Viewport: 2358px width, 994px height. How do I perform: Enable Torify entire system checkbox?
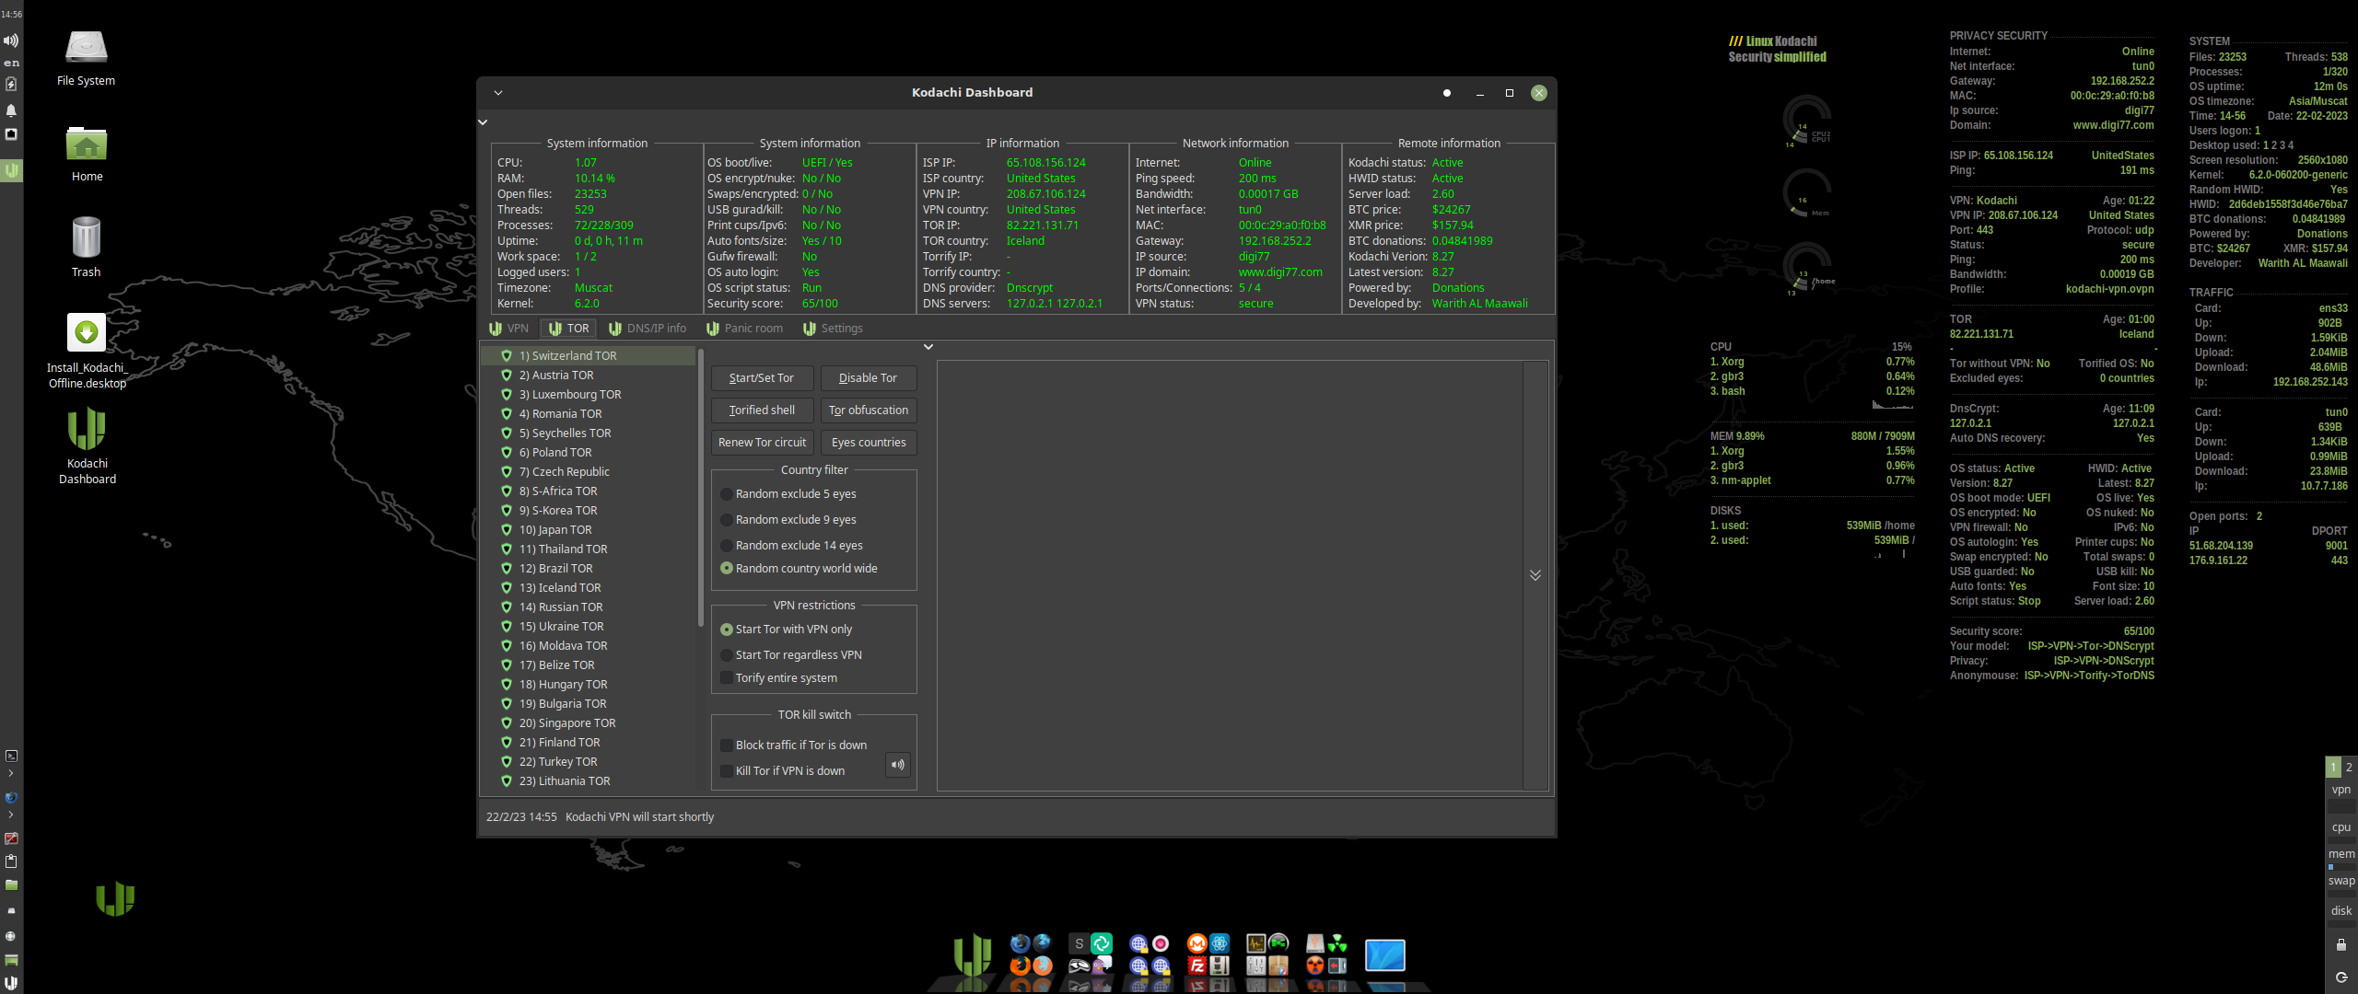tap(779, 678)
